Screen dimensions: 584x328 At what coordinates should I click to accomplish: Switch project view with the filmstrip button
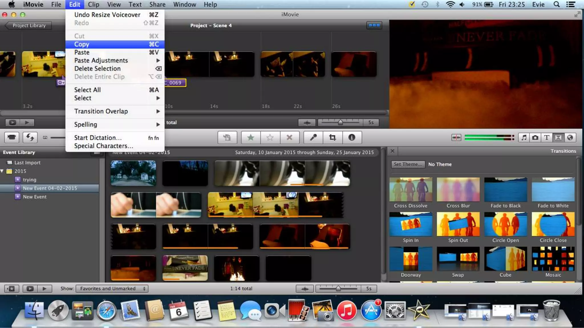[x=374, y=25]
